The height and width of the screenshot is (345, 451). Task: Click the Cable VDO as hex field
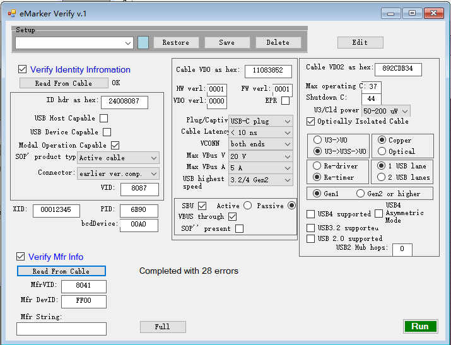268,71
